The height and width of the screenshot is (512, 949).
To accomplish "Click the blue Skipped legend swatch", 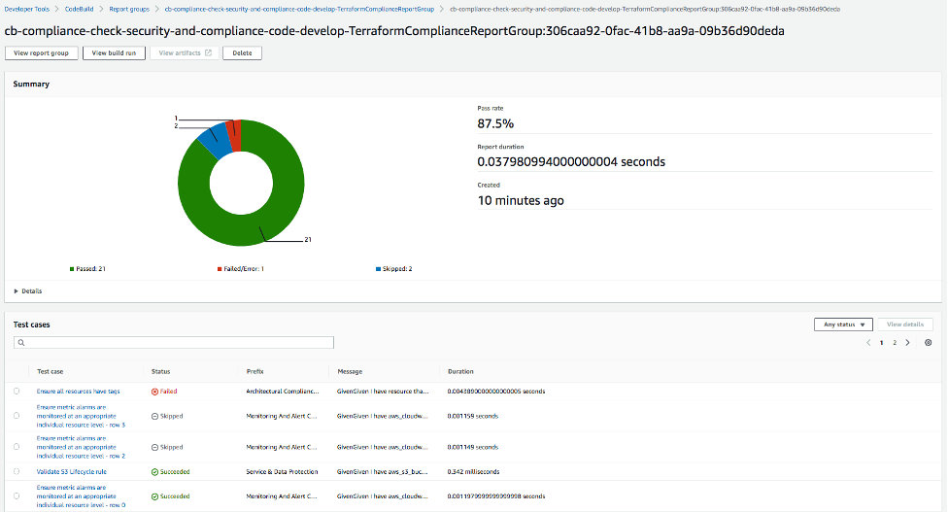I will [378, 269].
